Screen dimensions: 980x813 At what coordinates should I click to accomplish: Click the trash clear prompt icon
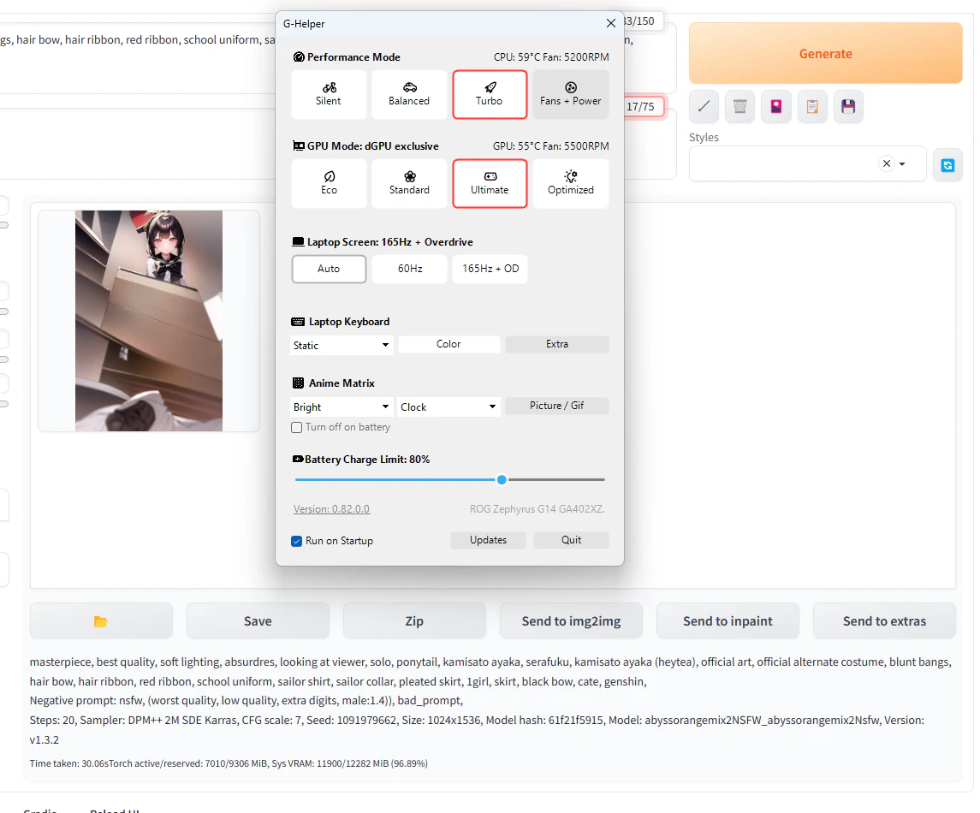pos(740,106)
